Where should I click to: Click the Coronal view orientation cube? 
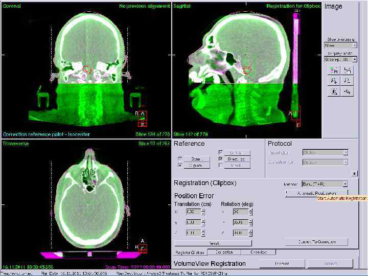point(143,119)
